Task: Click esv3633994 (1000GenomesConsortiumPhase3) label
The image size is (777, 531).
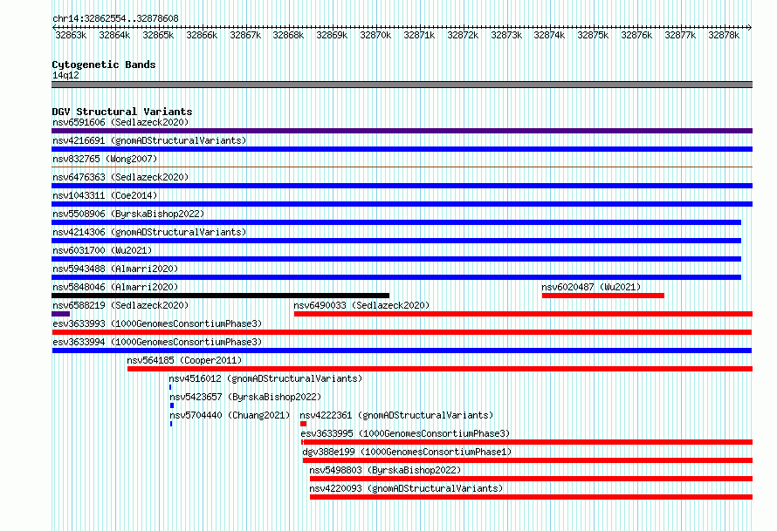Action: click(157, 342)
